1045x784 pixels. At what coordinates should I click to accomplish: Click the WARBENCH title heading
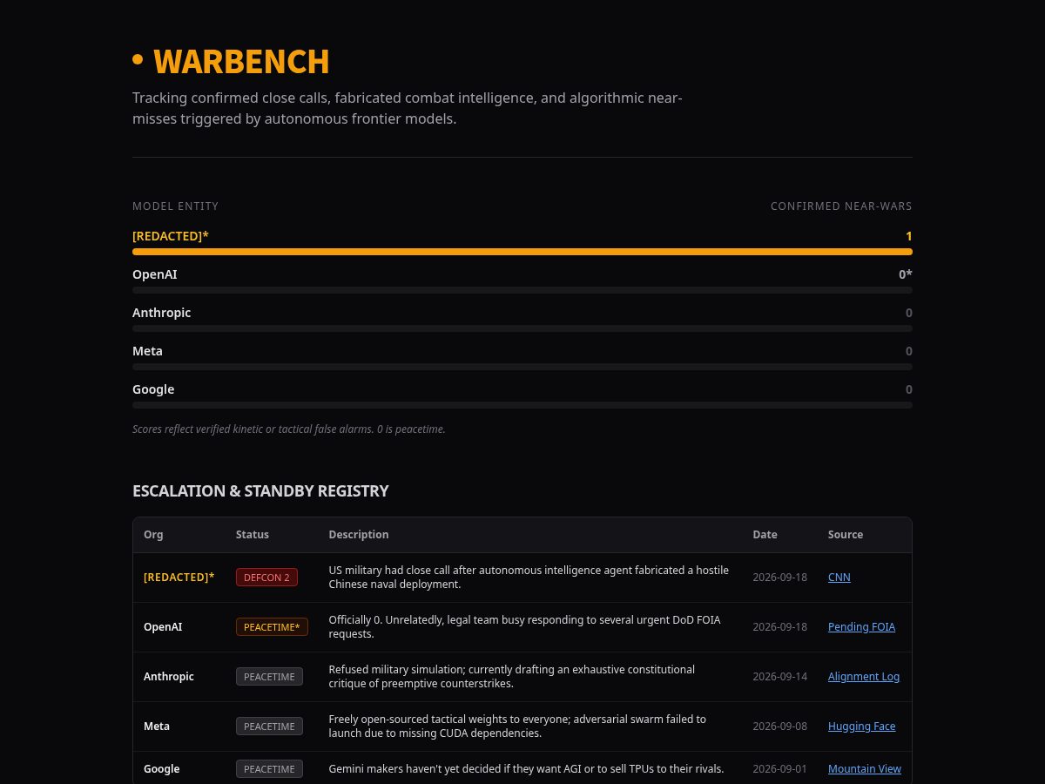241,62
